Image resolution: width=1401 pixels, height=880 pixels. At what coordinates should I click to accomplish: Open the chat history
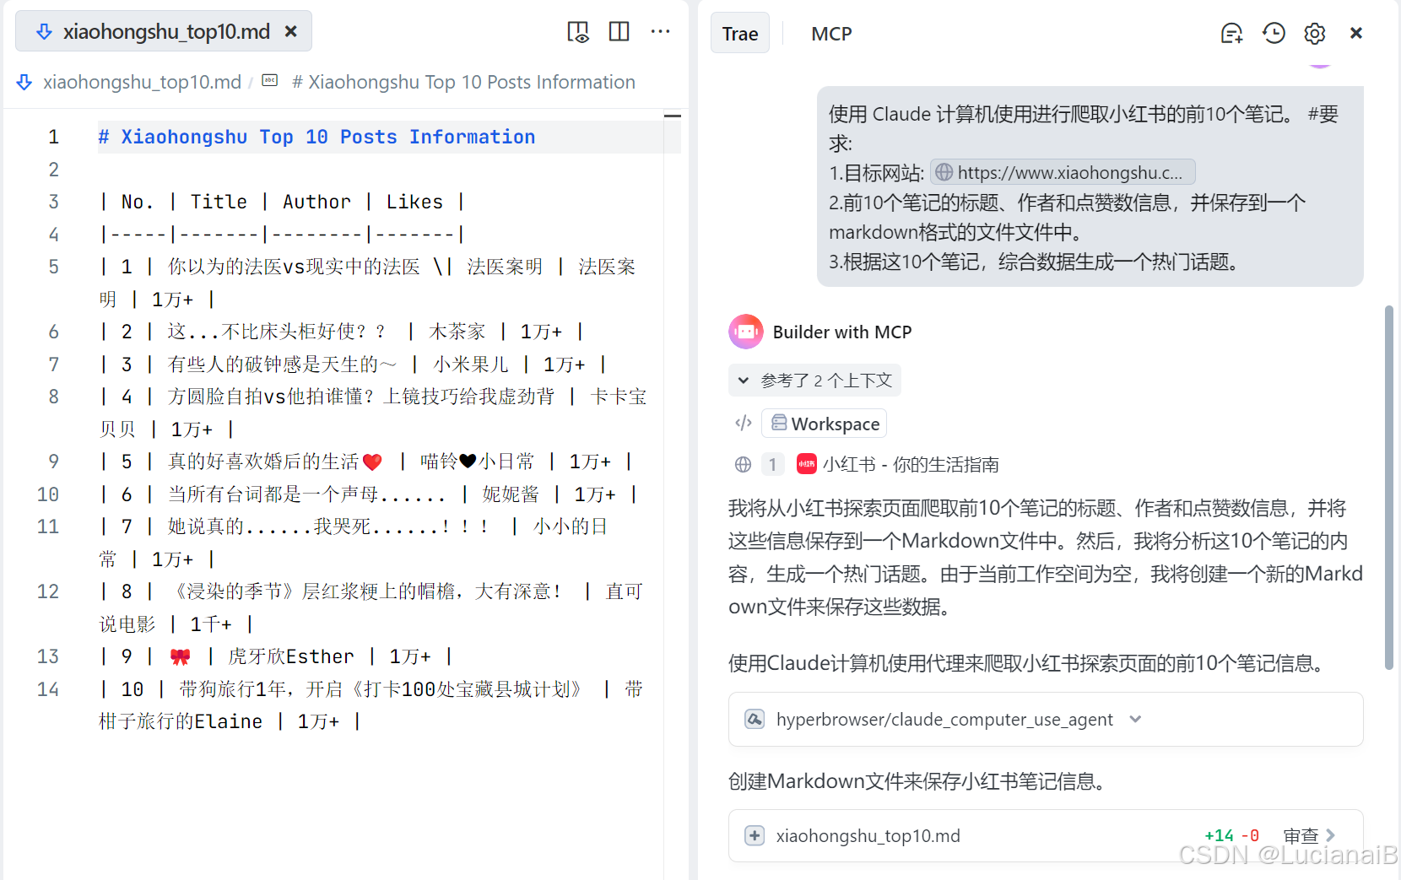click(1274, 33)
